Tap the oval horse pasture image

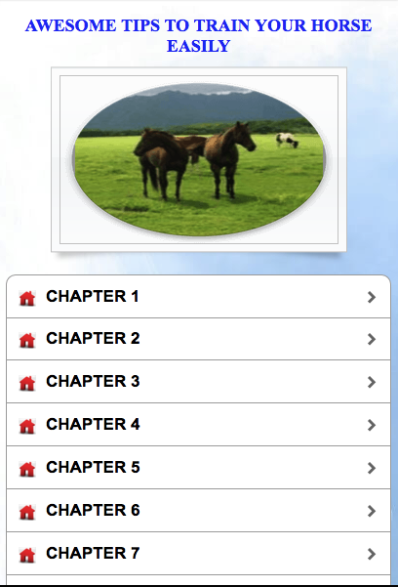199,159
